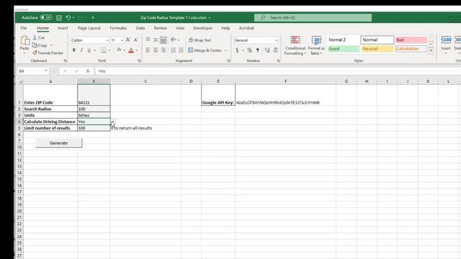The height and width of the screenshot is (259, 461).
Task: Open the Undo history dropdown arrow
Action: pos(73,17)
